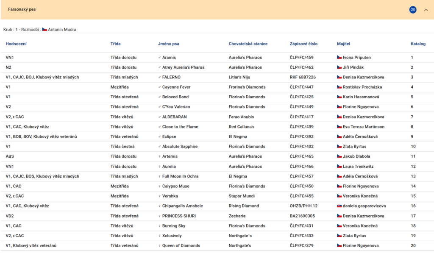Click the Slovak flag next to daniela gasparovicova

coord(339,206)
